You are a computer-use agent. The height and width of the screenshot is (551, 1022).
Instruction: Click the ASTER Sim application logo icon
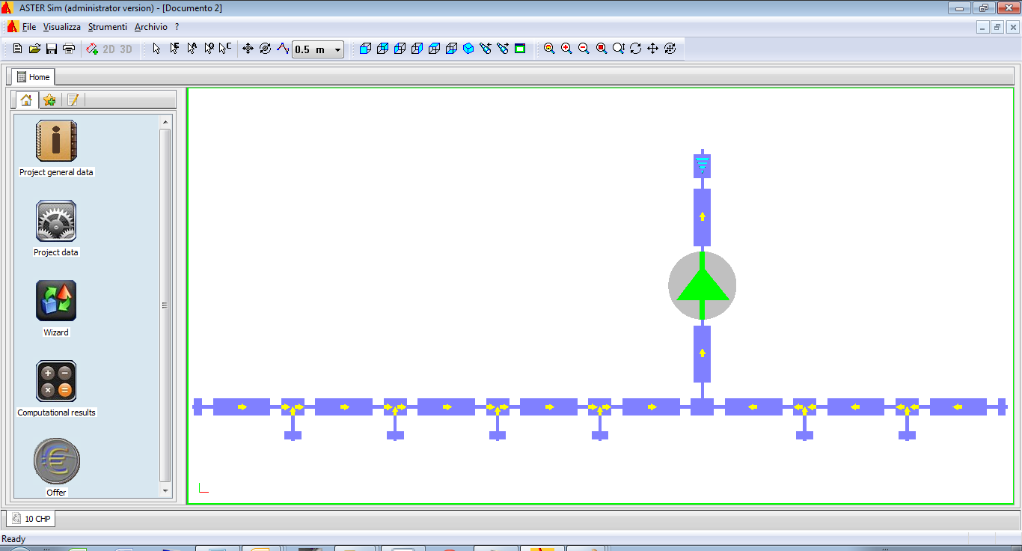[7, 8]
